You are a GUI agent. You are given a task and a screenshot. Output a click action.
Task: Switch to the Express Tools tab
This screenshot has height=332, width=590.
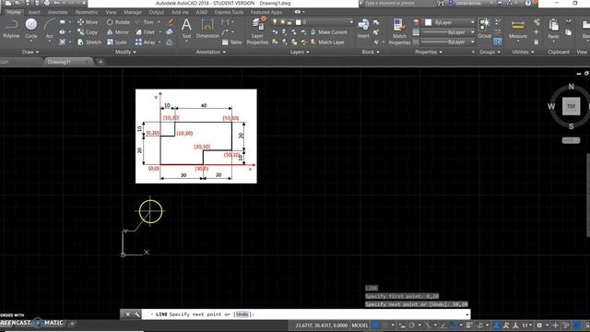point(229,12)
